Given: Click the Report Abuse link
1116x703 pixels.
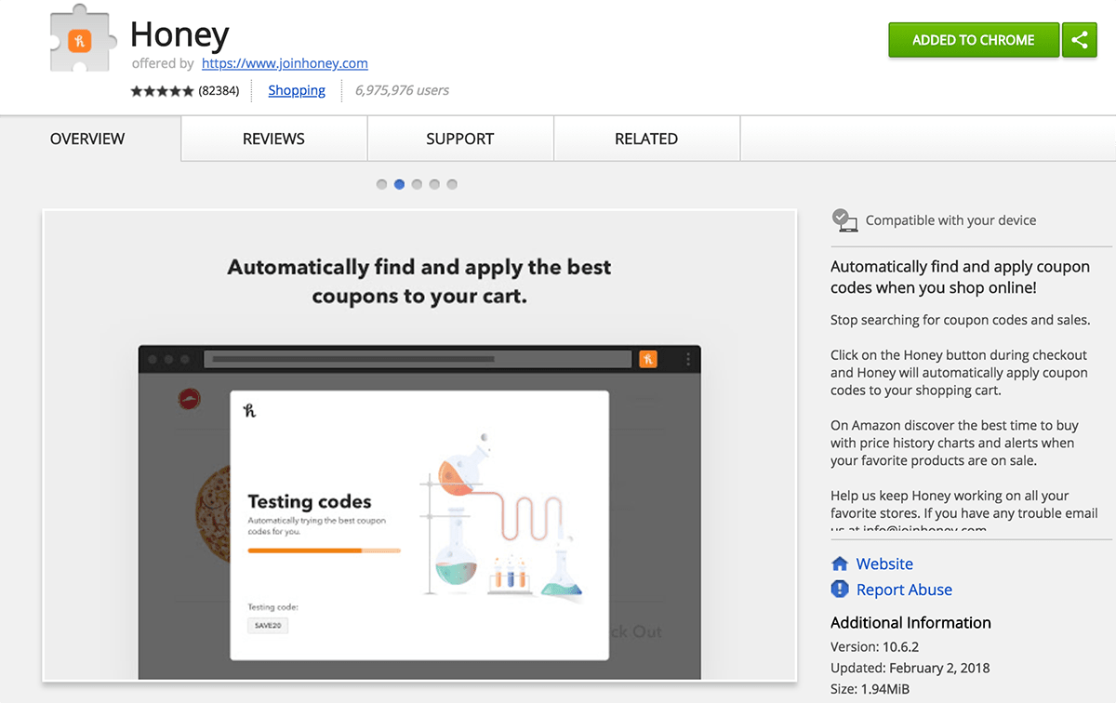Looking at the screenshot, I should 904,590.
